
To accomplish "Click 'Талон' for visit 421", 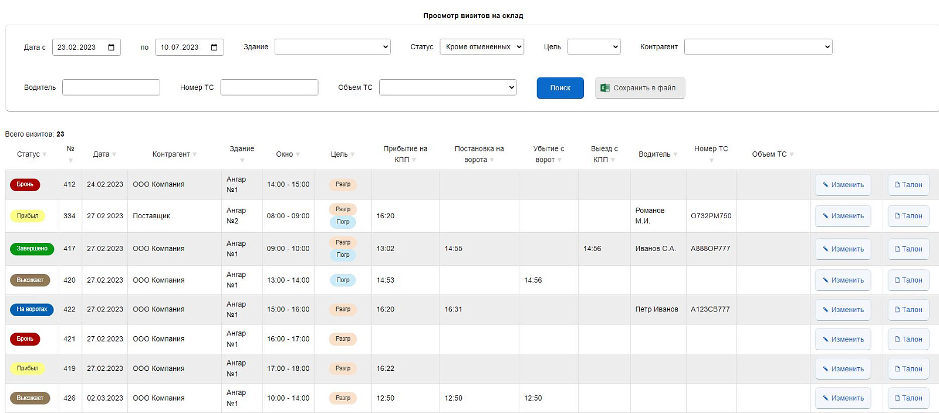I will click(908, 340).
